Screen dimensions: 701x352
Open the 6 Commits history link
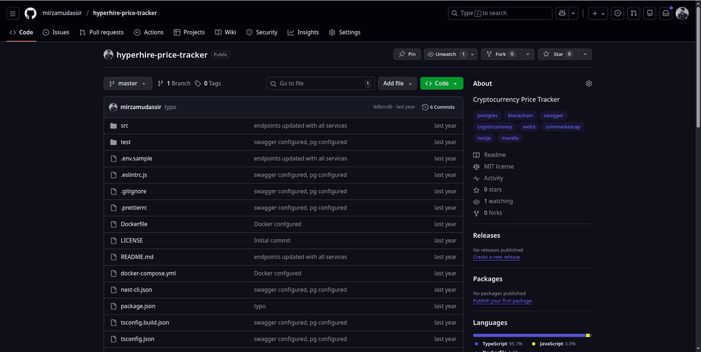[438, 107]
